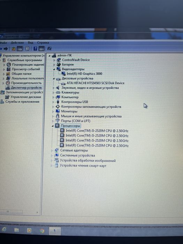Select Управление компьютером root node
This screenshot has width=183, height=244.
click(24, 55)
